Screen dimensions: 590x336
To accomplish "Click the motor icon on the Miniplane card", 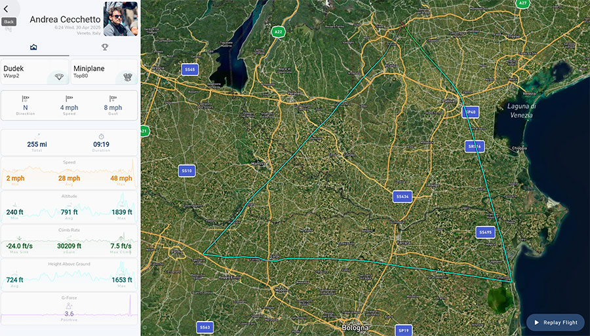I will 128,77.
